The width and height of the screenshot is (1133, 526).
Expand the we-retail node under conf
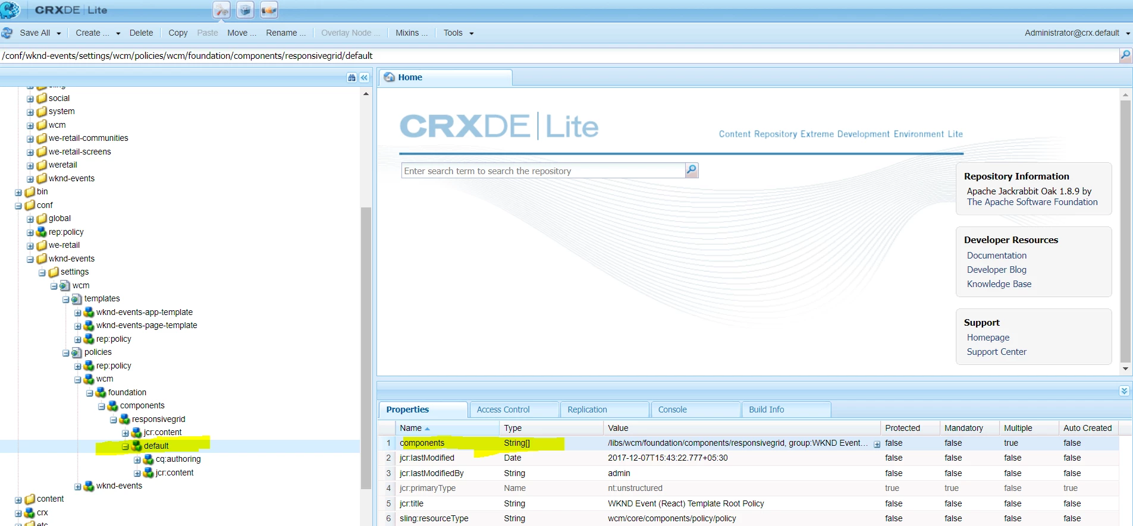click(x=30, y=246)
